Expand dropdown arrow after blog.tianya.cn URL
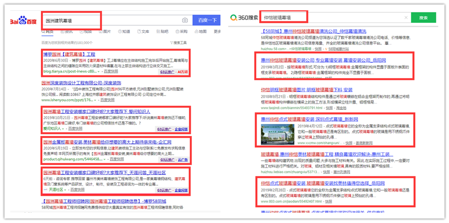Image resolution: width=449 pixels, height=223 pixels. (99, 72)
